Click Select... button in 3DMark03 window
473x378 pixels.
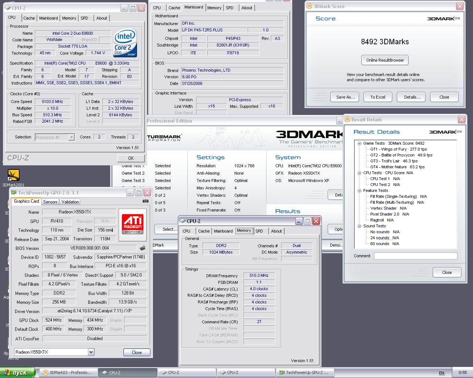click(x=170, y=229)
